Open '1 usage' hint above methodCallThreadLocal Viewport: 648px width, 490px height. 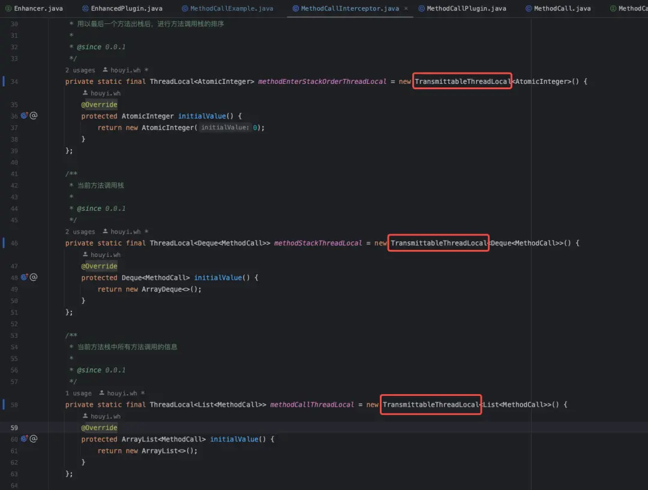[79, 394]
